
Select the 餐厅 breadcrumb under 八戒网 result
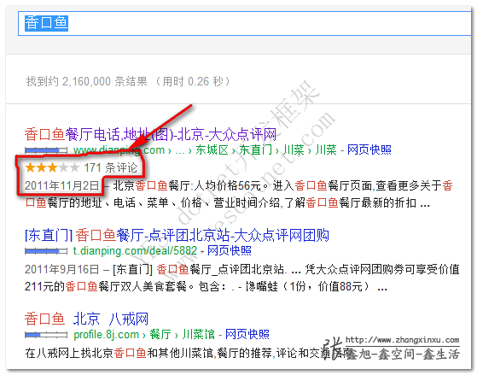[160, 335]
